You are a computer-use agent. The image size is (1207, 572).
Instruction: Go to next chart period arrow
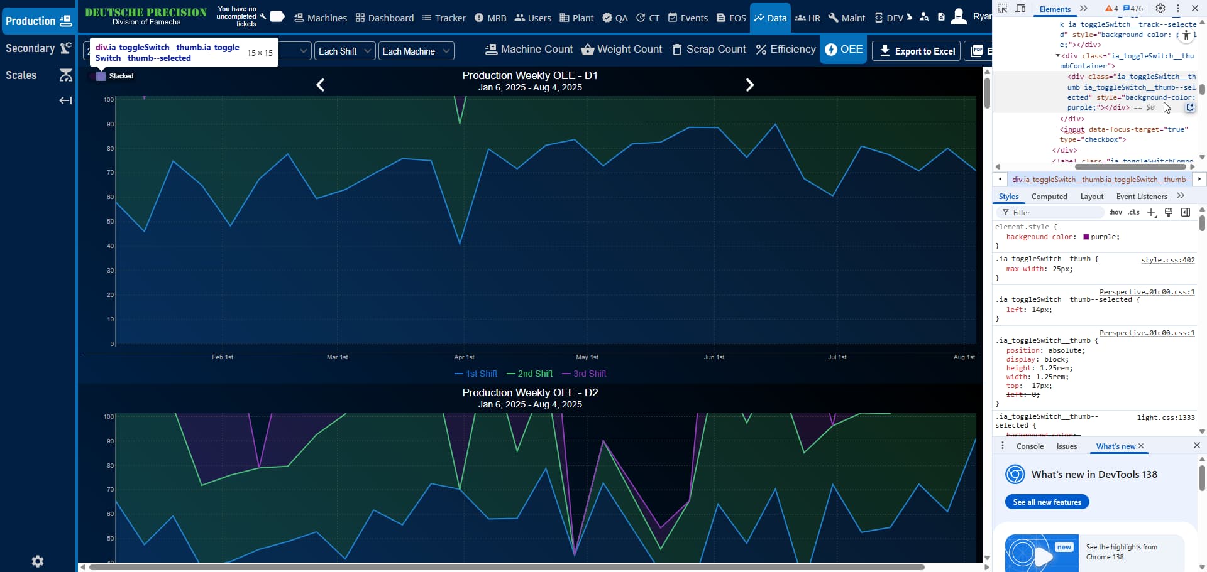749,85
